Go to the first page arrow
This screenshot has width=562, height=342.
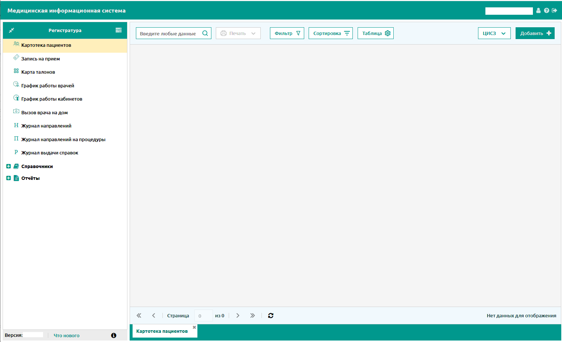pos(139,315)
